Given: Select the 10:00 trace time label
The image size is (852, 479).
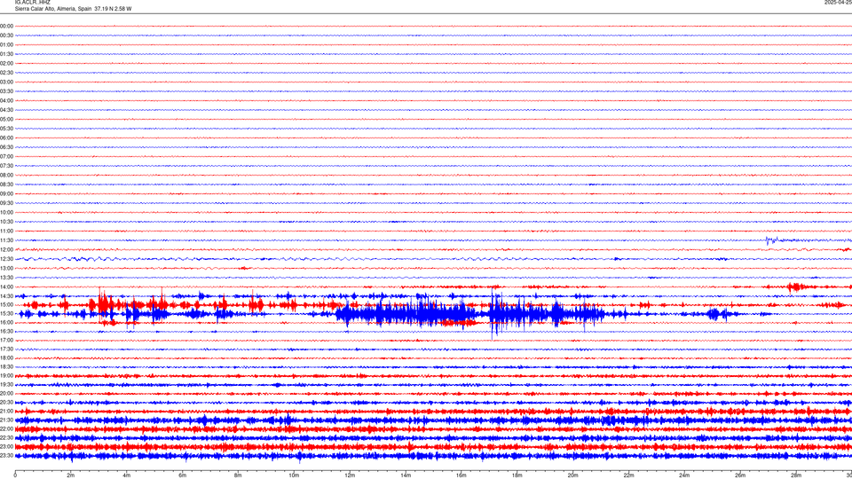Looking at the screenshot, I should [6, 213].
